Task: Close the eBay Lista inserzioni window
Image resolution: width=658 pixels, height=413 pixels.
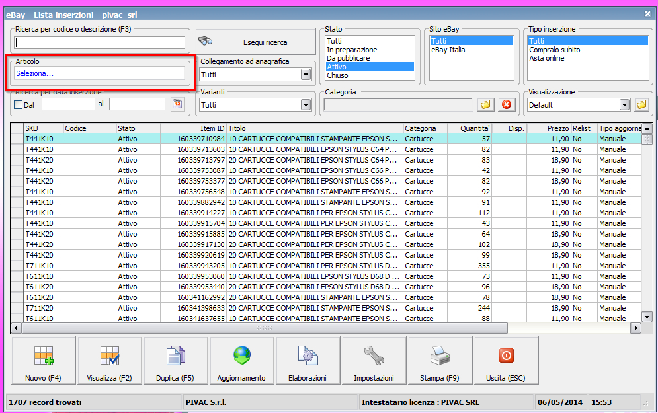Action: (647, 15)
